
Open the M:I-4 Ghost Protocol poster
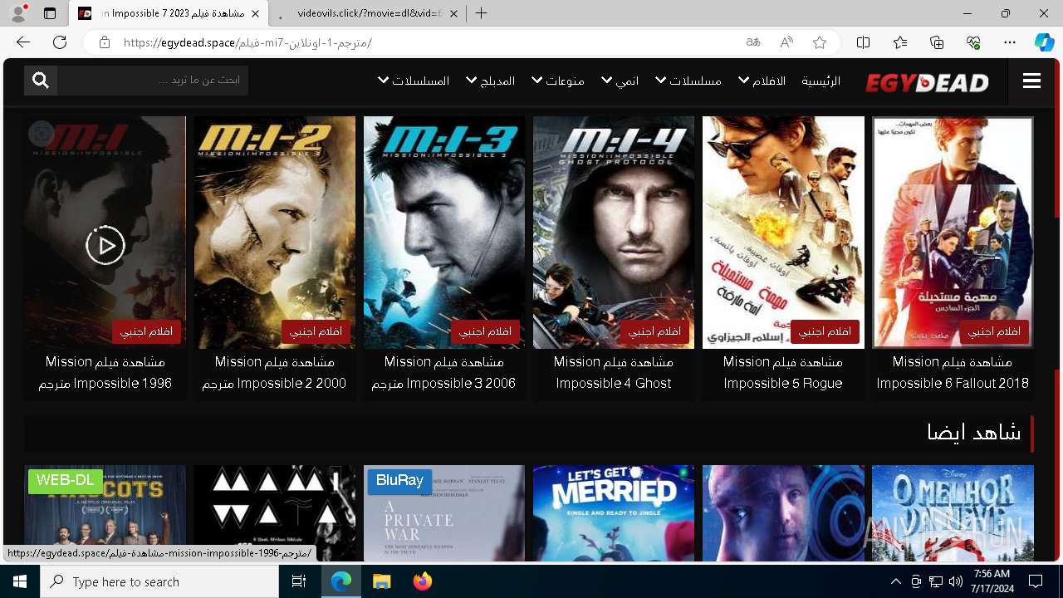click(614, 232)
